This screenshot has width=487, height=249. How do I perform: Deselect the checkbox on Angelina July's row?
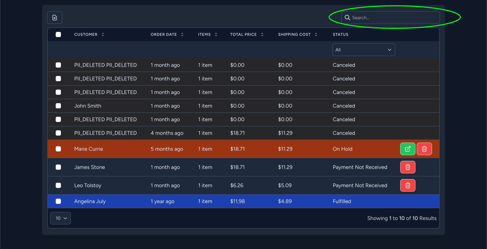point(58,201)
